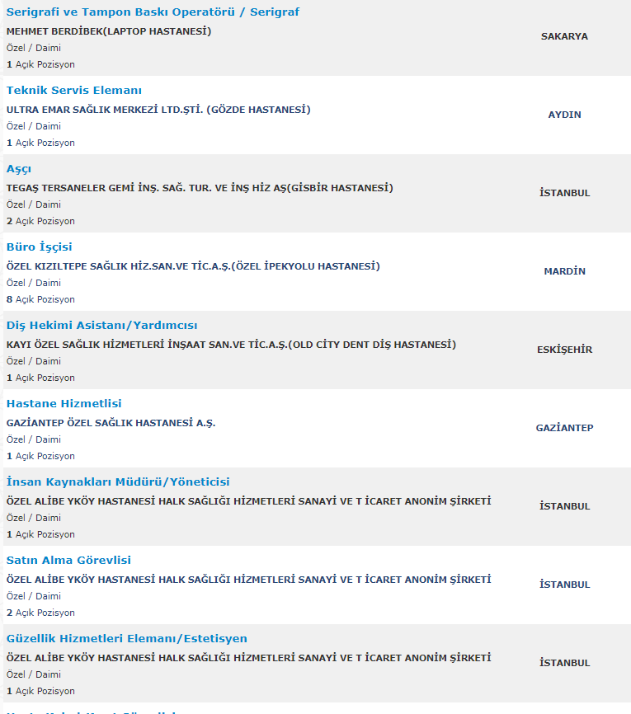Open the Diş Hekimi Asistanı/Yardımcısı posting

click(101, 326)
